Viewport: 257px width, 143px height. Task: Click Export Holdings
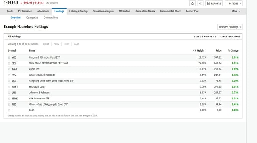click(230, 37)
